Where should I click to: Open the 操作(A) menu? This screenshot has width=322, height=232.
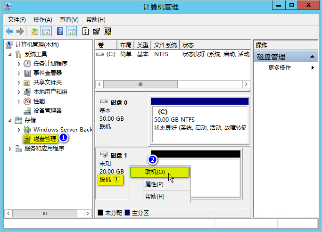point(43,20)
